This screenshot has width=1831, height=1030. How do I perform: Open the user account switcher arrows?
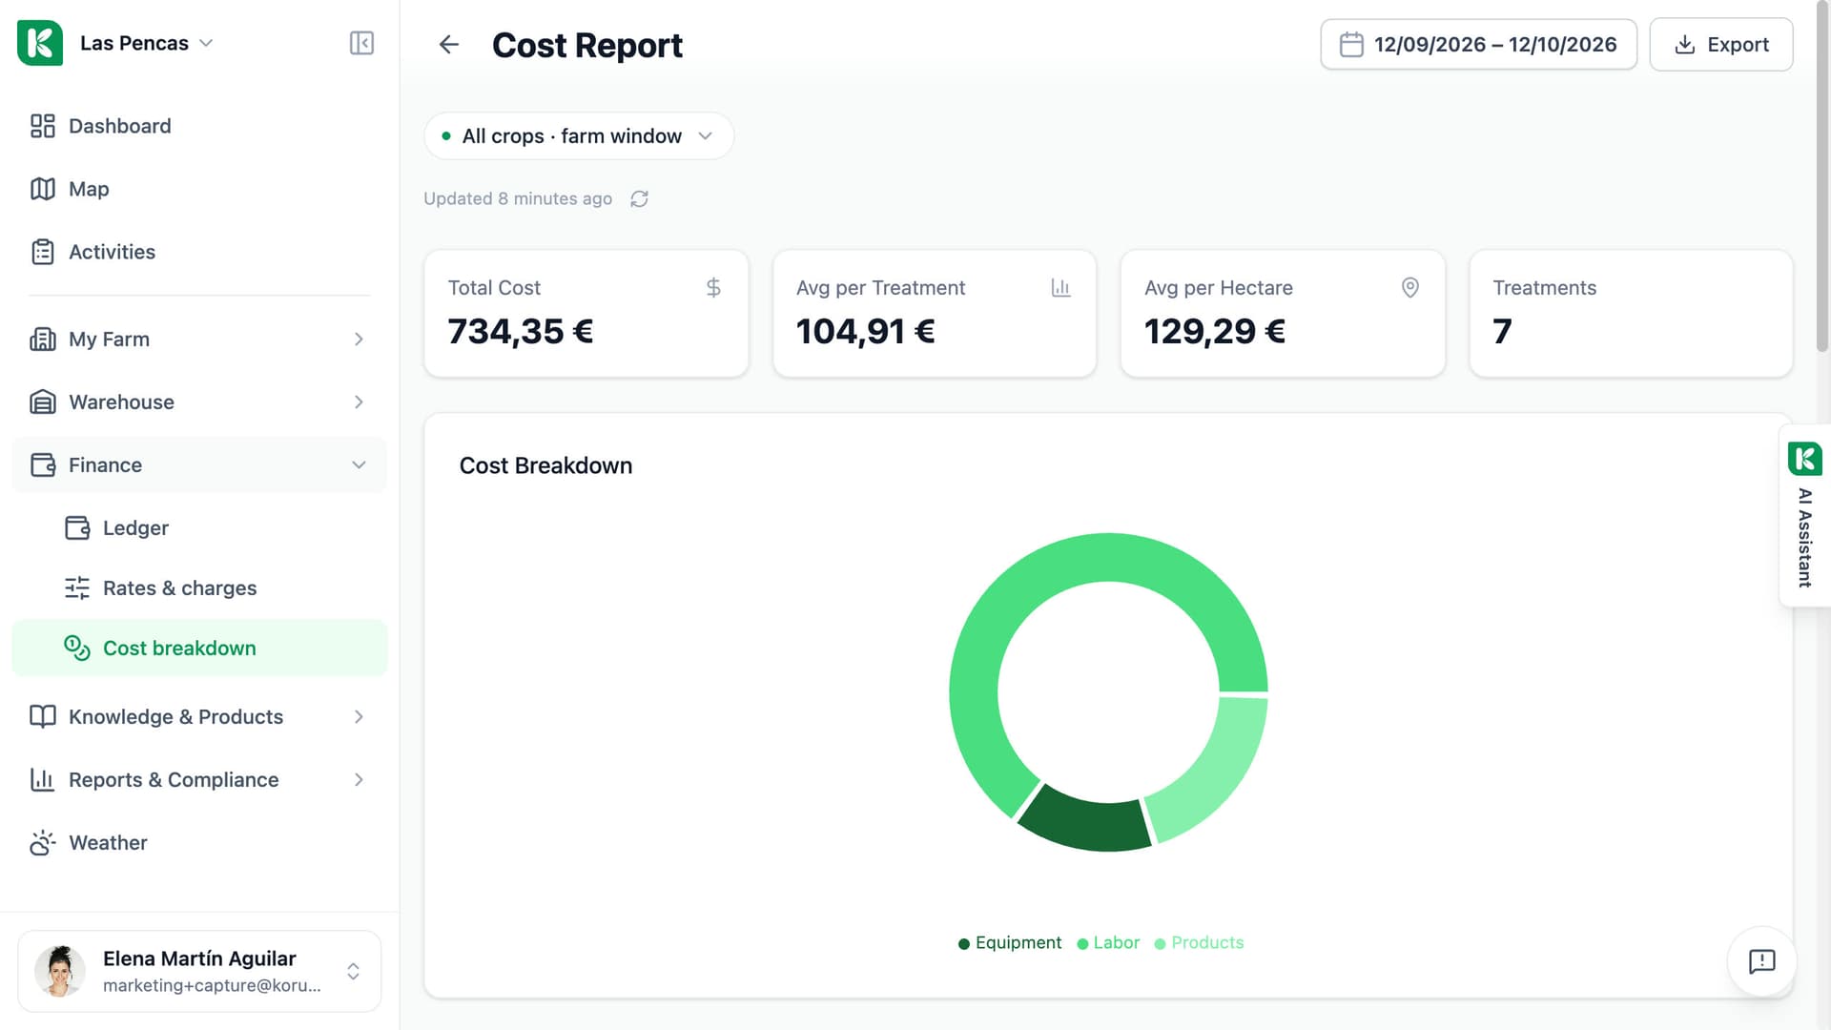[x=353, y=971]
